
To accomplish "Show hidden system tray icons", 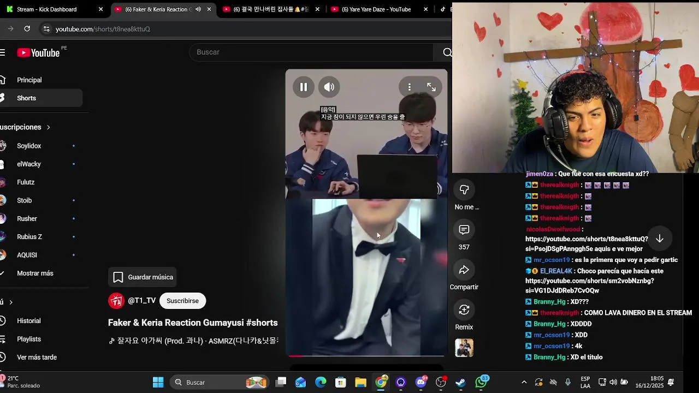I will pyautogui.click(x=524, y=383).
